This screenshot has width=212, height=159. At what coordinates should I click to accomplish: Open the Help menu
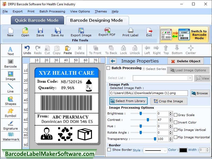click(115, 11)
